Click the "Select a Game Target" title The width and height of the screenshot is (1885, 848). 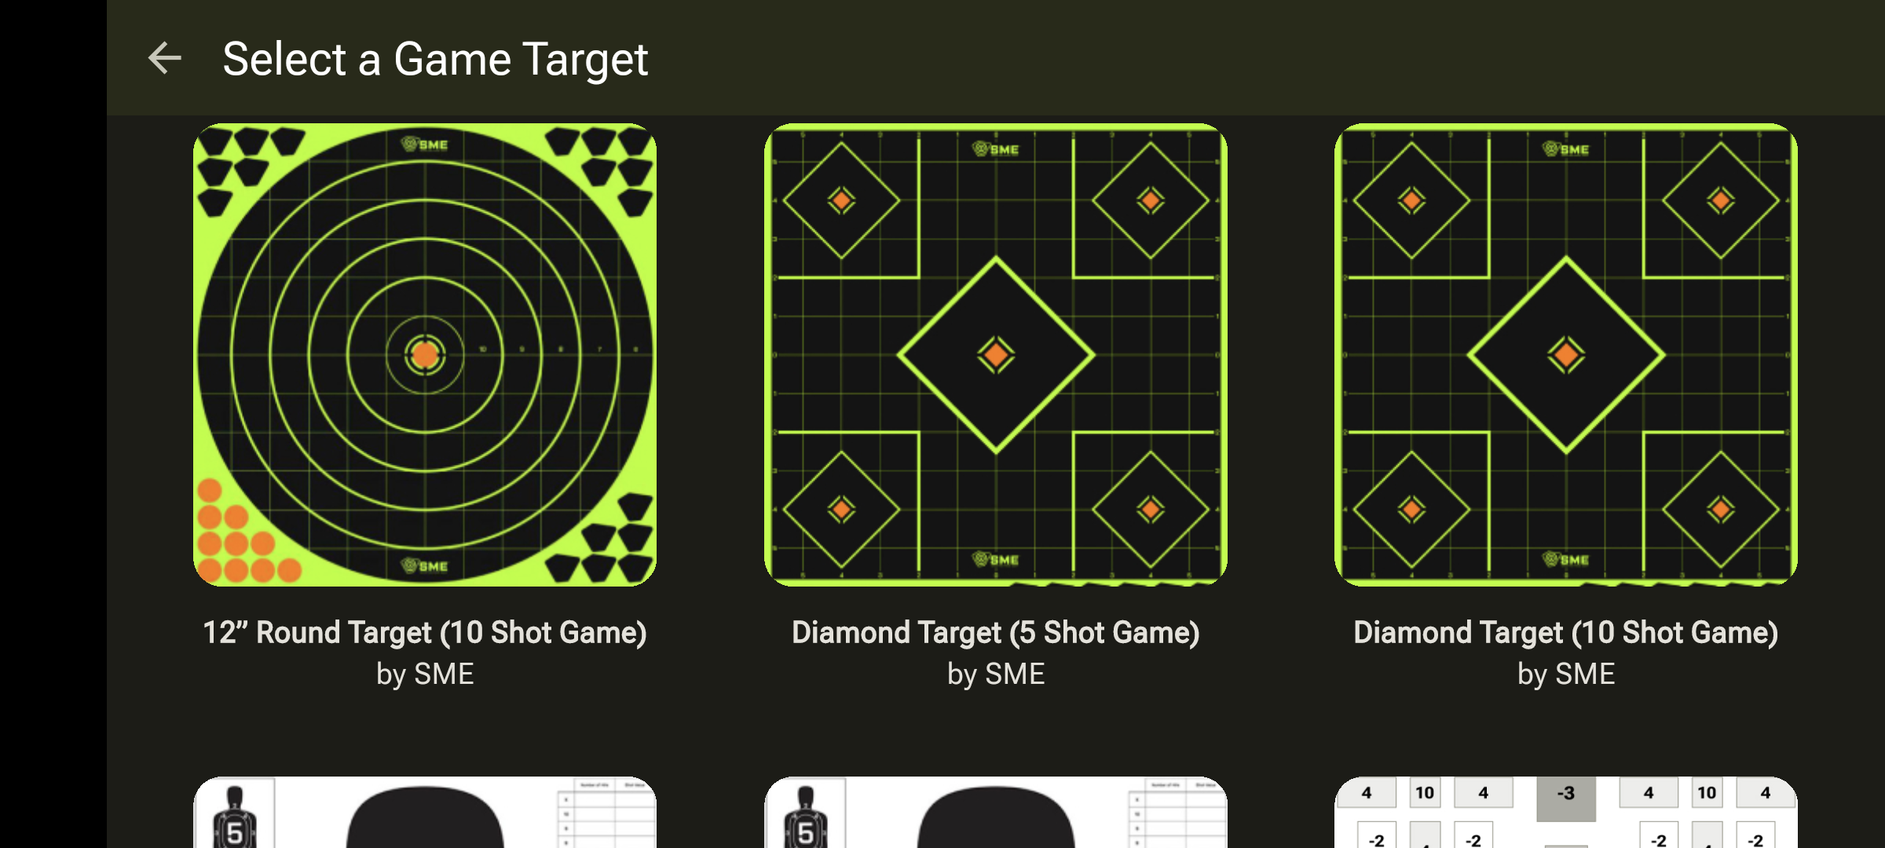435,60
